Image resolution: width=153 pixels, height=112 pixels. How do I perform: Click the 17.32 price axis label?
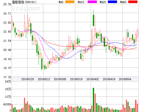coord(7,77)
